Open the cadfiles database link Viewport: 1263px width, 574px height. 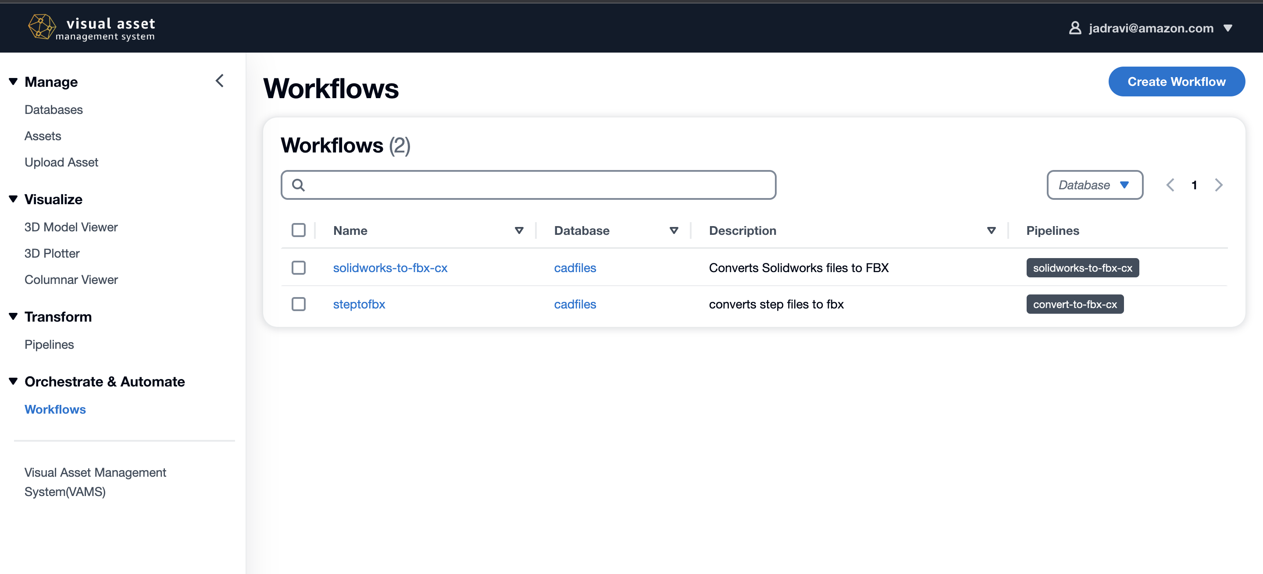pyautogui.click(x=574, y=268)
